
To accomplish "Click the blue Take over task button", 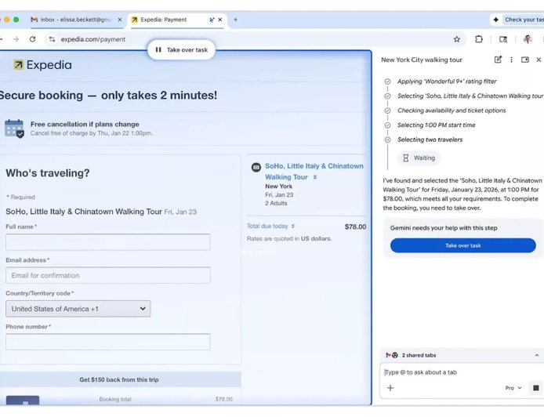I will point(462,245).
